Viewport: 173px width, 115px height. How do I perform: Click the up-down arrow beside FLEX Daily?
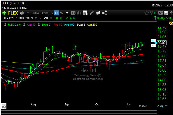(5, 25)
